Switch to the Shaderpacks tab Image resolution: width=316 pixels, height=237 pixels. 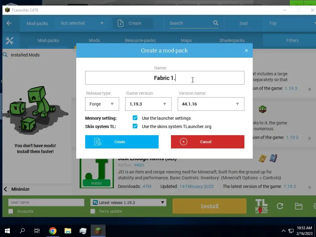click(x=232, y=40)
